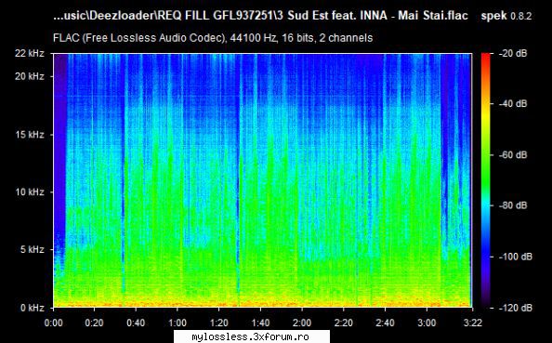Click the '2:40' time axis label
552x343 pixels.
[385, 323]
